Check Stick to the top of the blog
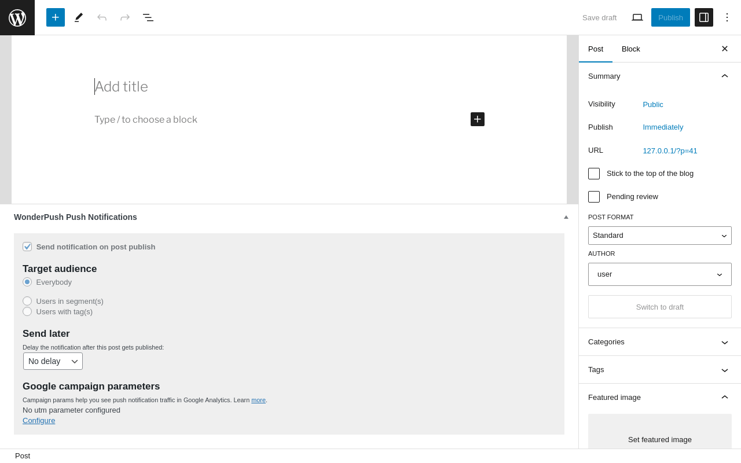This screenshot has height=463, width=741. [x=594, y=174]
